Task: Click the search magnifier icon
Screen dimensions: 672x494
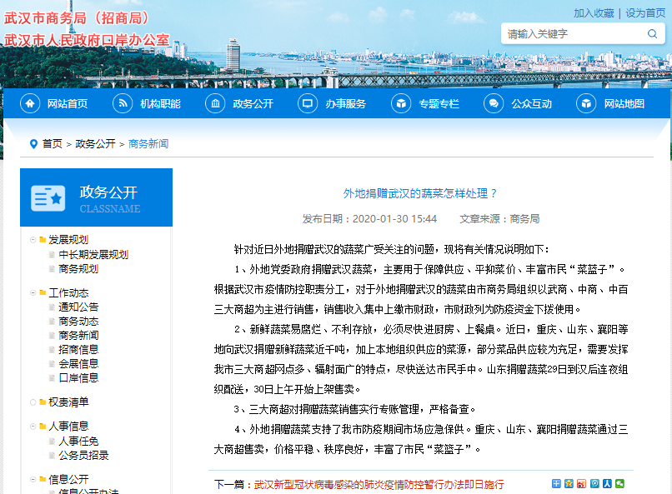Action: point(652,34)
